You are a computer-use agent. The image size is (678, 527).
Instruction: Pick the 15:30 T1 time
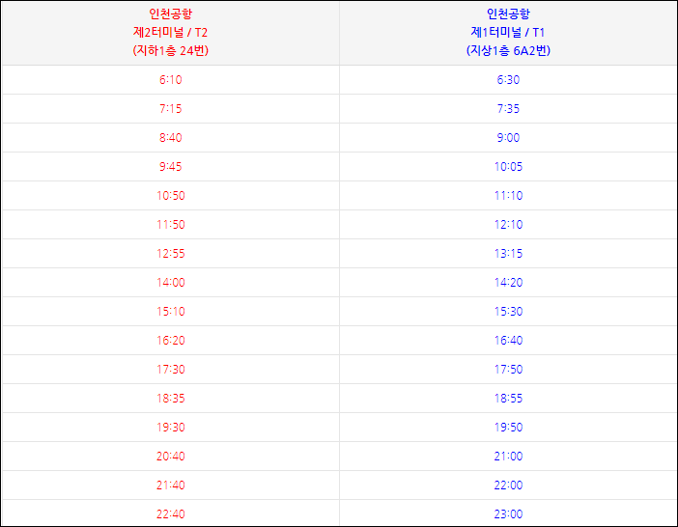[508, 312]
